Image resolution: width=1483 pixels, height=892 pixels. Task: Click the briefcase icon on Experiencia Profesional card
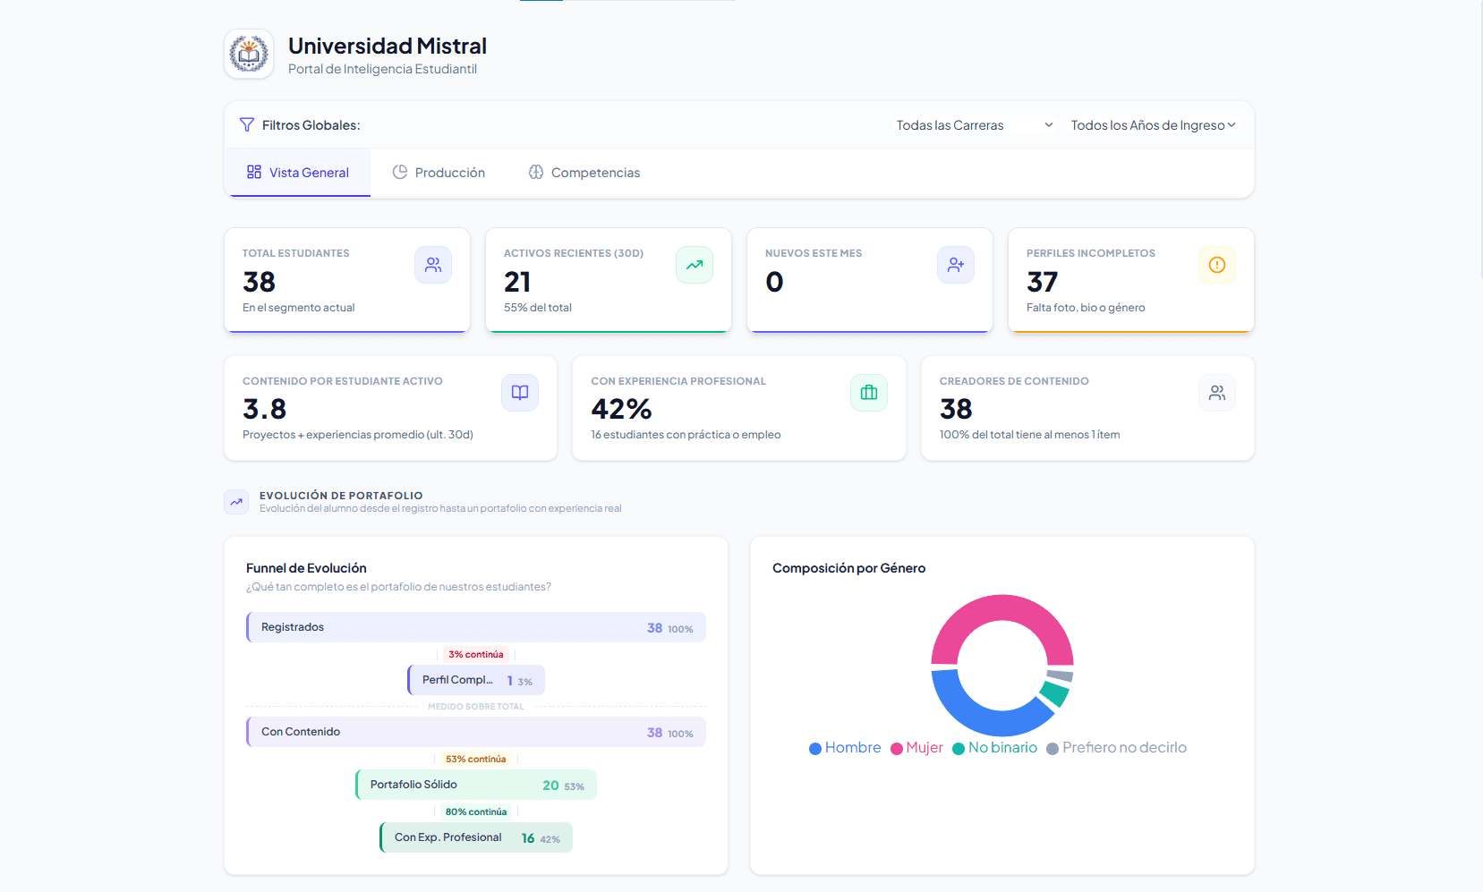869,392
